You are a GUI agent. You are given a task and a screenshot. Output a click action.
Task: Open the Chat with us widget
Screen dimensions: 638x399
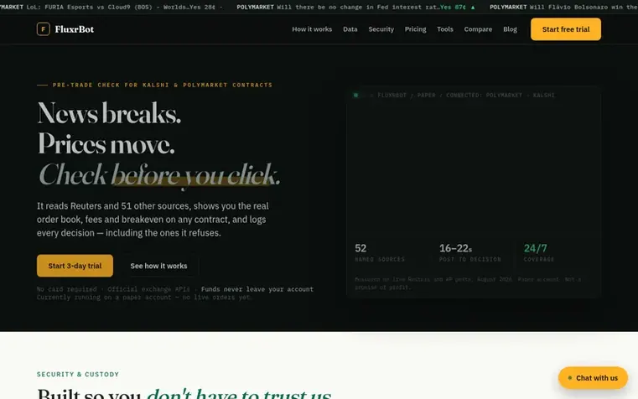(593, 378)
